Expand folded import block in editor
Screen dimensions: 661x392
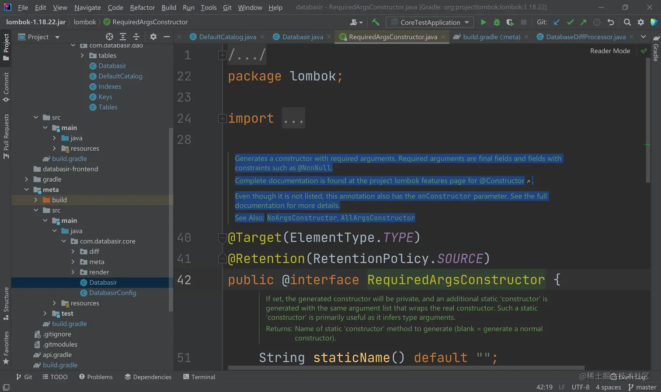pyautogui.click(x=223, y=118)
